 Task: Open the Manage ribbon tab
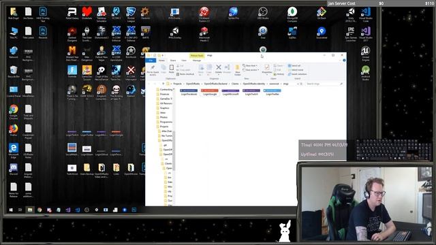197,61
